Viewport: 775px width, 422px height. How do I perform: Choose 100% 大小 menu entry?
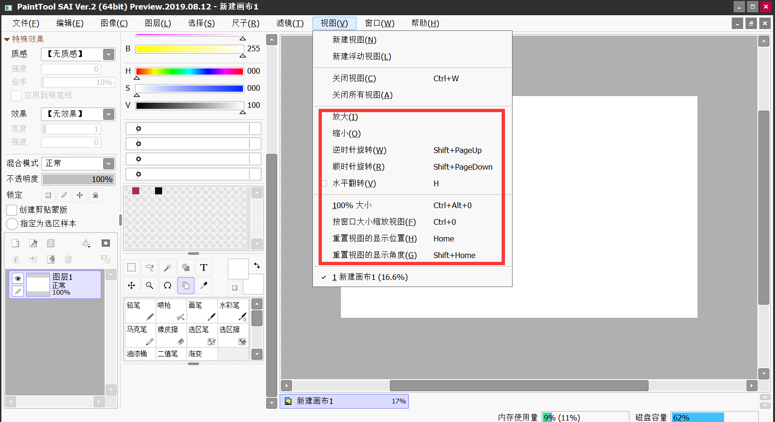tap(412, 205)
